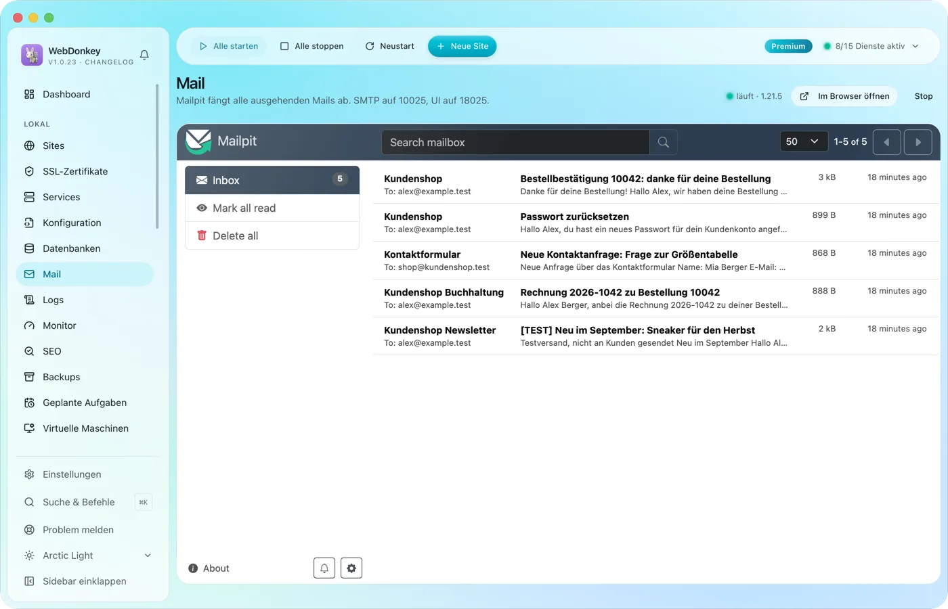
Task: Open the Passwort zurücksetzen email
Action: (x=655, y=223)
